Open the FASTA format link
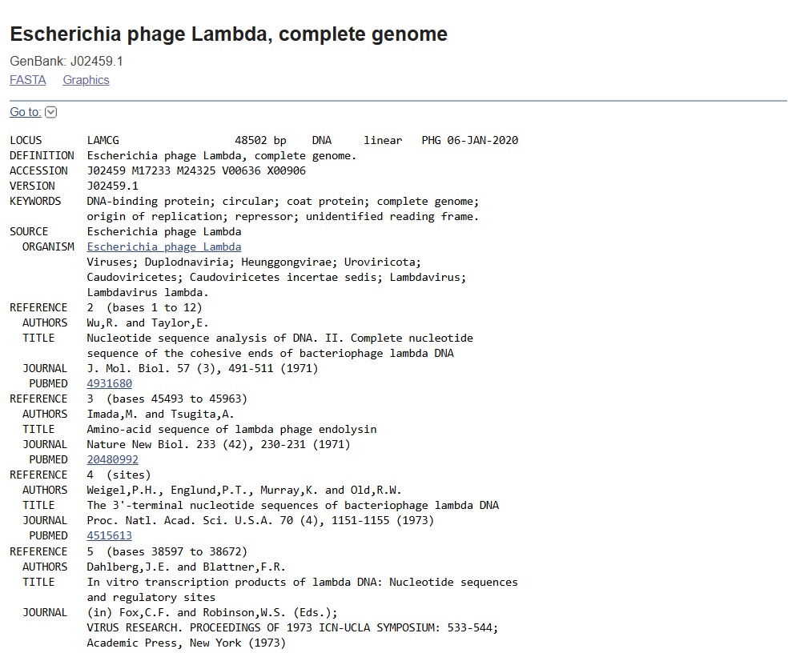 (x=28, y=80)
